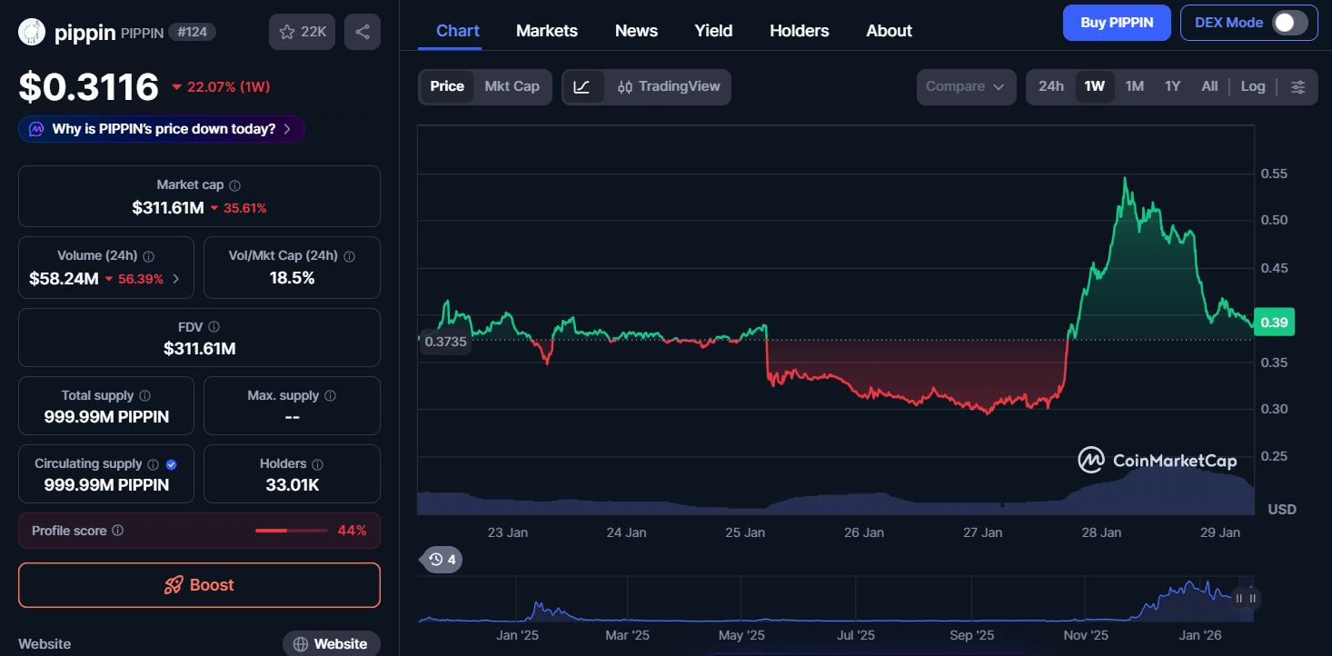Select the line chart icon
This screenshot has width=1332, height=656.
pyautogui.click(x=582, y=86)
